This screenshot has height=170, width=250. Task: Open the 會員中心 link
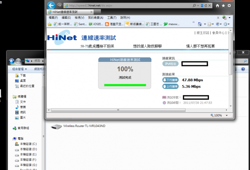pyautogui.click(x=218, y=33)
